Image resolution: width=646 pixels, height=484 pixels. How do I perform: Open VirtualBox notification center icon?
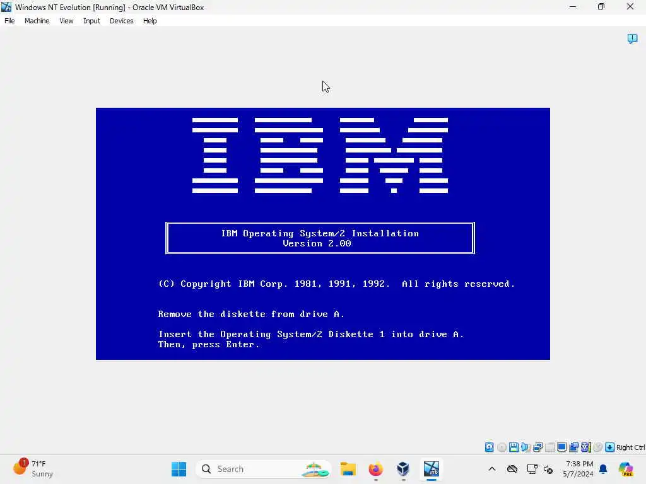632,38
